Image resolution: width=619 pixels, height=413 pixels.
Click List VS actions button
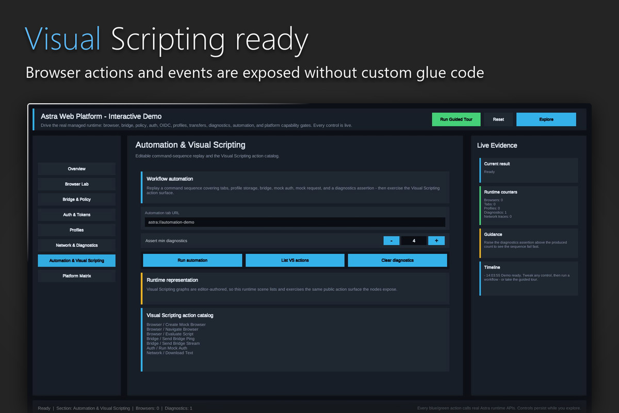[295, 260]
